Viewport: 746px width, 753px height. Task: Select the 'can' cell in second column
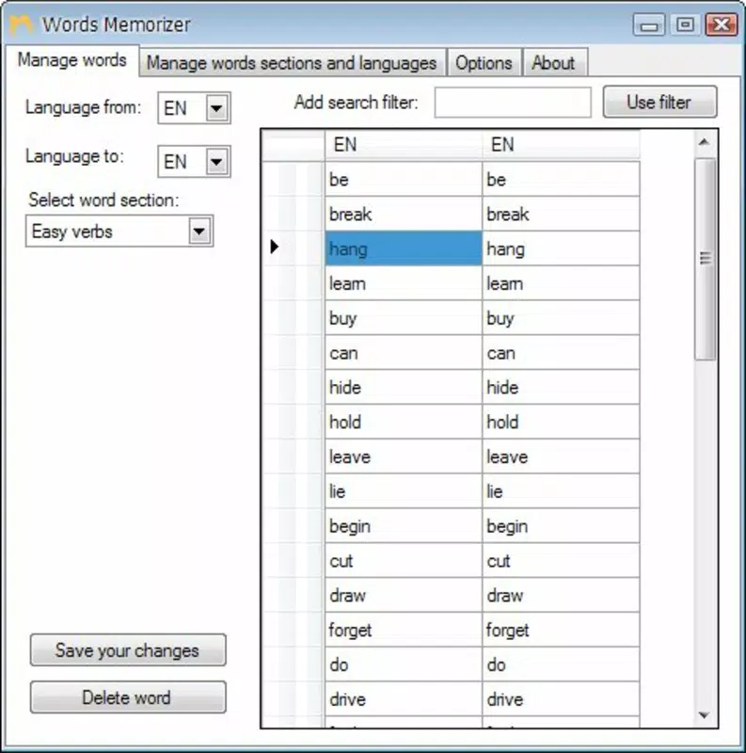[x=561, y=352]
